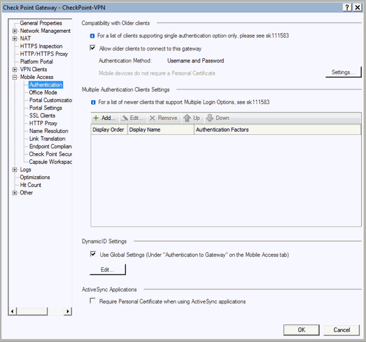Click the Edit pencil toolbar item
Image resolution: width=366 pixels, height=342 pixels.
click(x=132, y=118)
